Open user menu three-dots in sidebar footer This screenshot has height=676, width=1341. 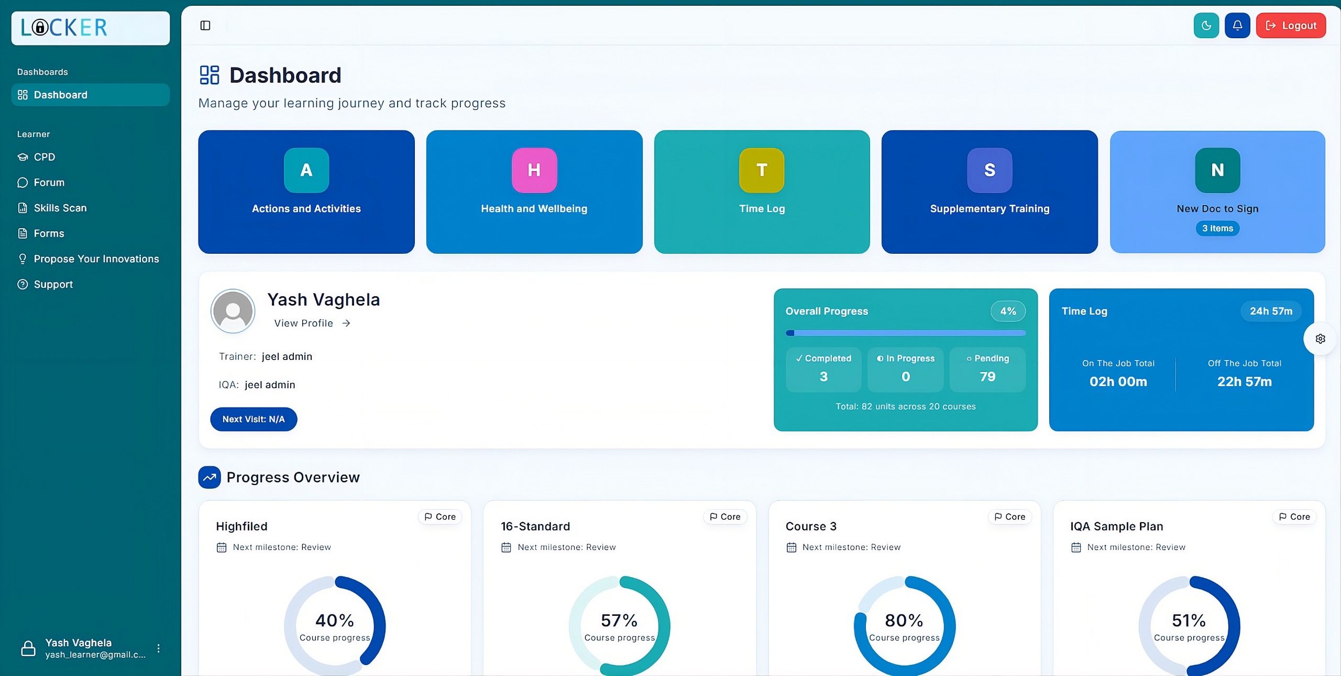click(158, 648)
